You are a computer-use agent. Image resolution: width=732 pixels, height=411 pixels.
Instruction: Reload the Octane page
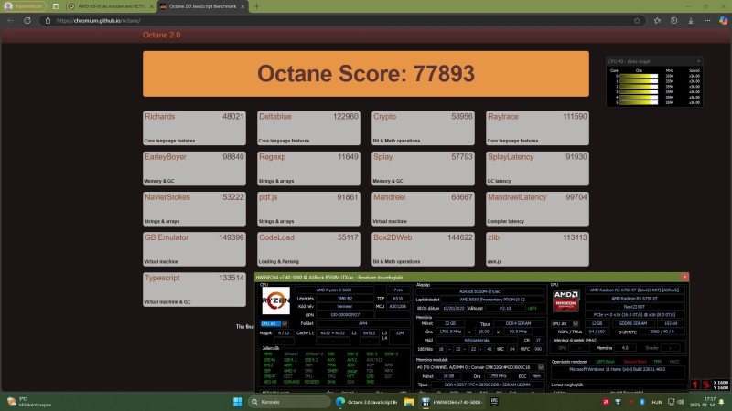coord(27,20)
